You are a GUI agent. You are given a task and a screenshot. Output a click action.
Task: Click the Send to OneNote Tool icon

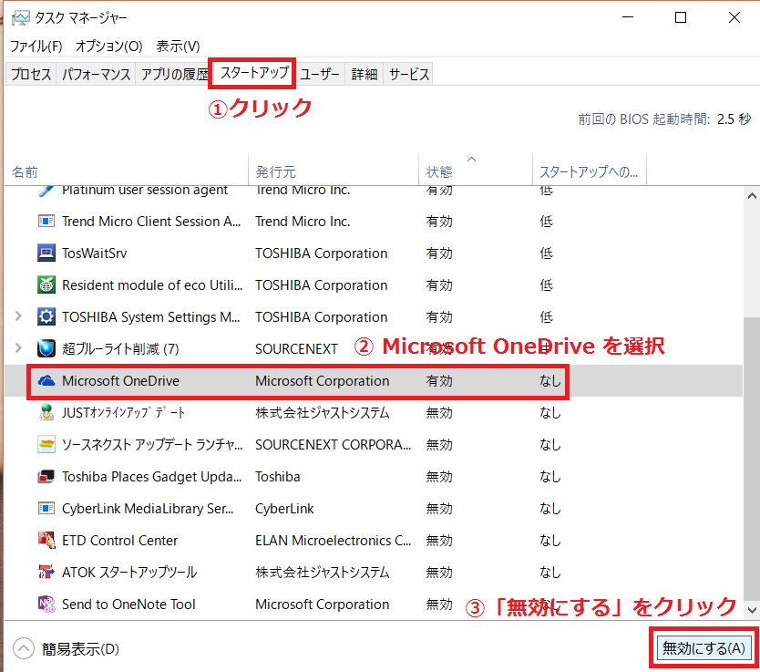(46, 605)
